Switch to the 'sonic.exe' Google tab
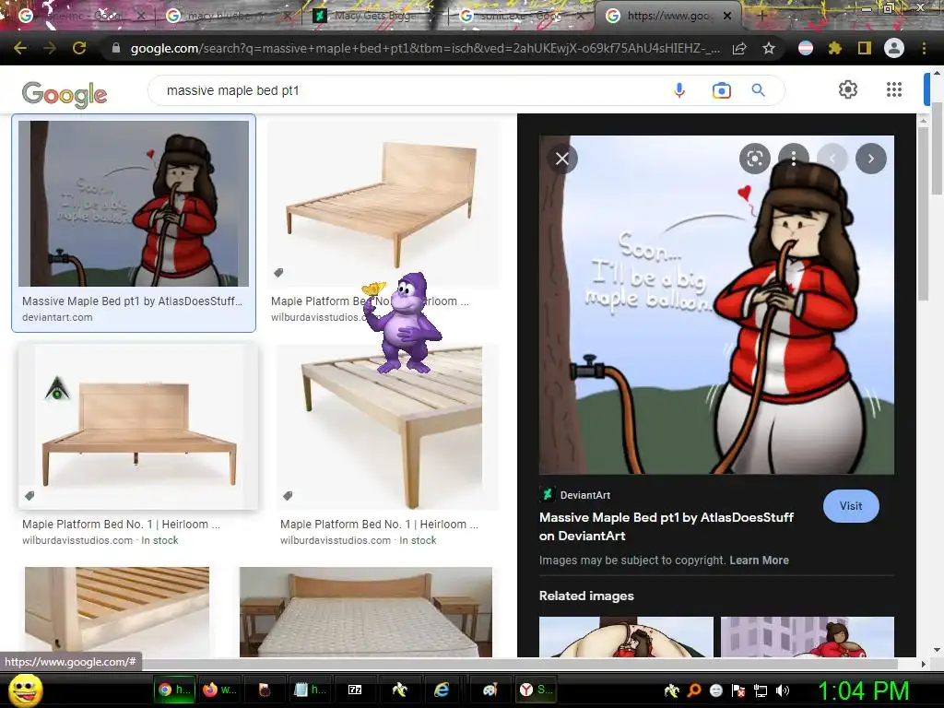This screenshot has height=708, width=944. click(x=520, y=16)
